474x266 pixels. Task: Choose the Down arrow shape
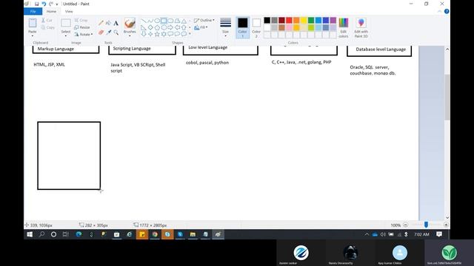[x=144, y=34]
